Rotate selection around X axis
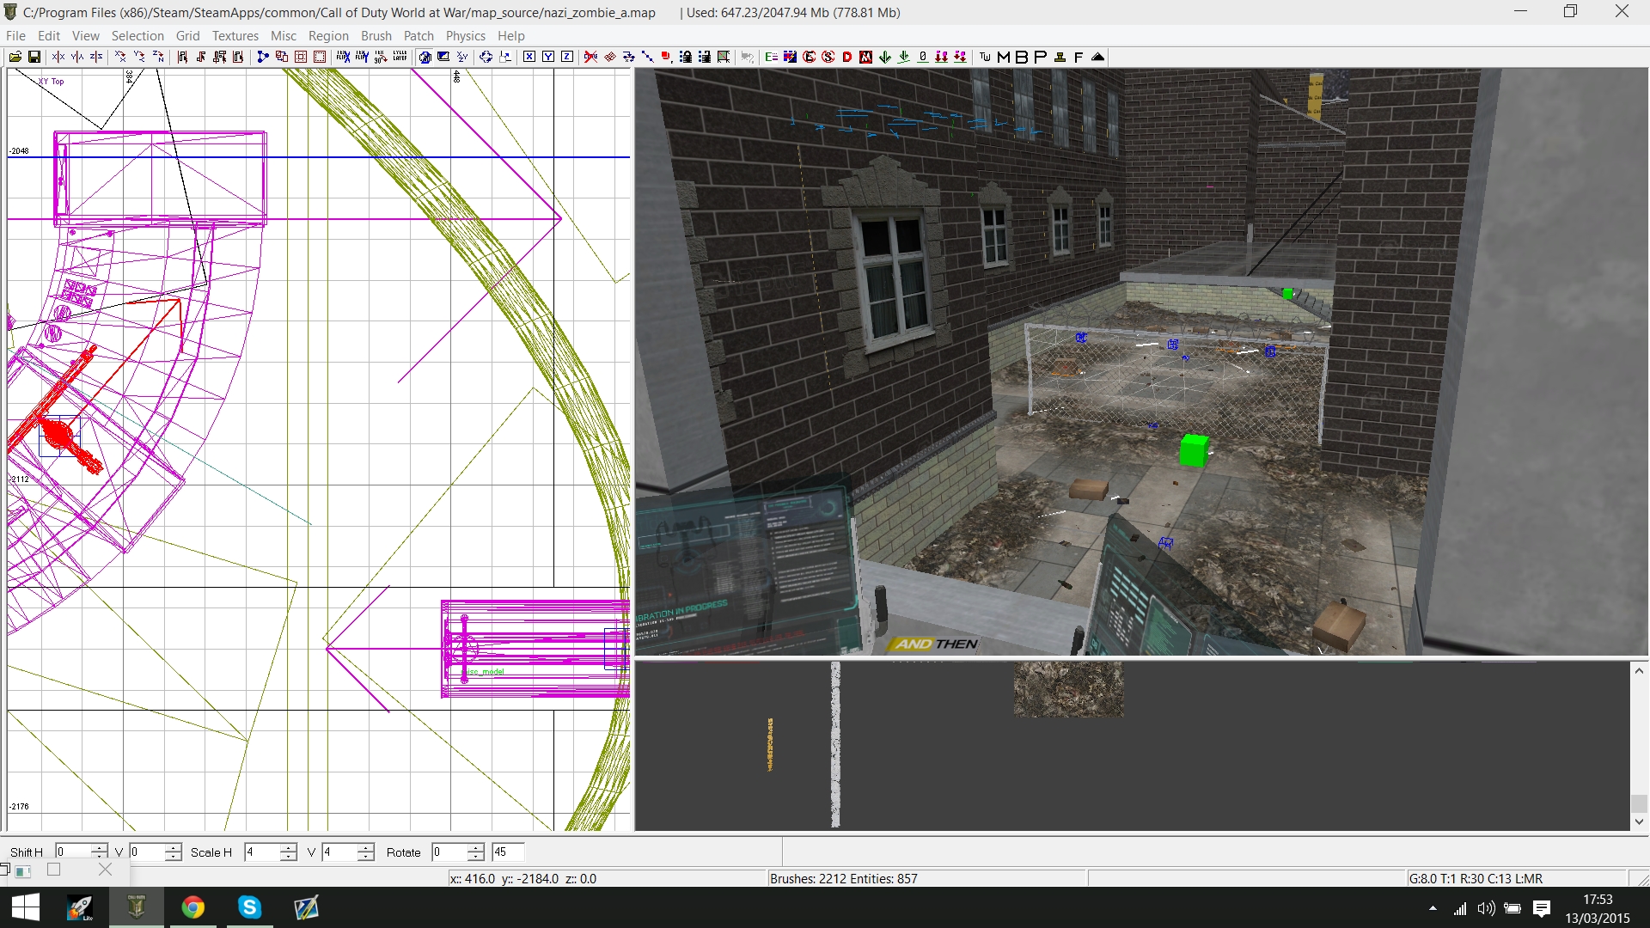 coord(120,57)
